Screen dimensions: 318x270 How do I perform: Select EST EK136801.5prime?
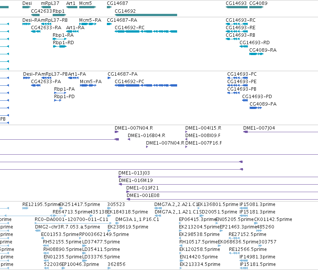[x=218, y=204]
